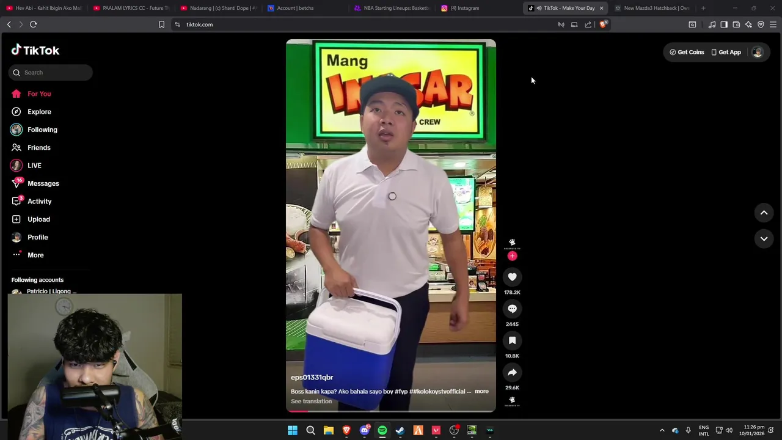782x440 pixels.
Task: Click the TikTok logo
Action: tap(35, 50)
